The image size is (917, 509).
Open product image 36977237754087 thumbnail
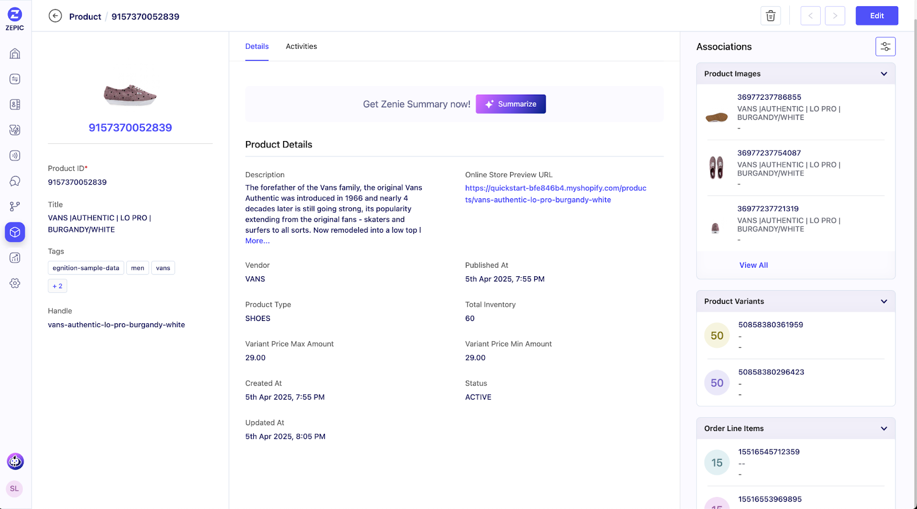coord(716,167)
